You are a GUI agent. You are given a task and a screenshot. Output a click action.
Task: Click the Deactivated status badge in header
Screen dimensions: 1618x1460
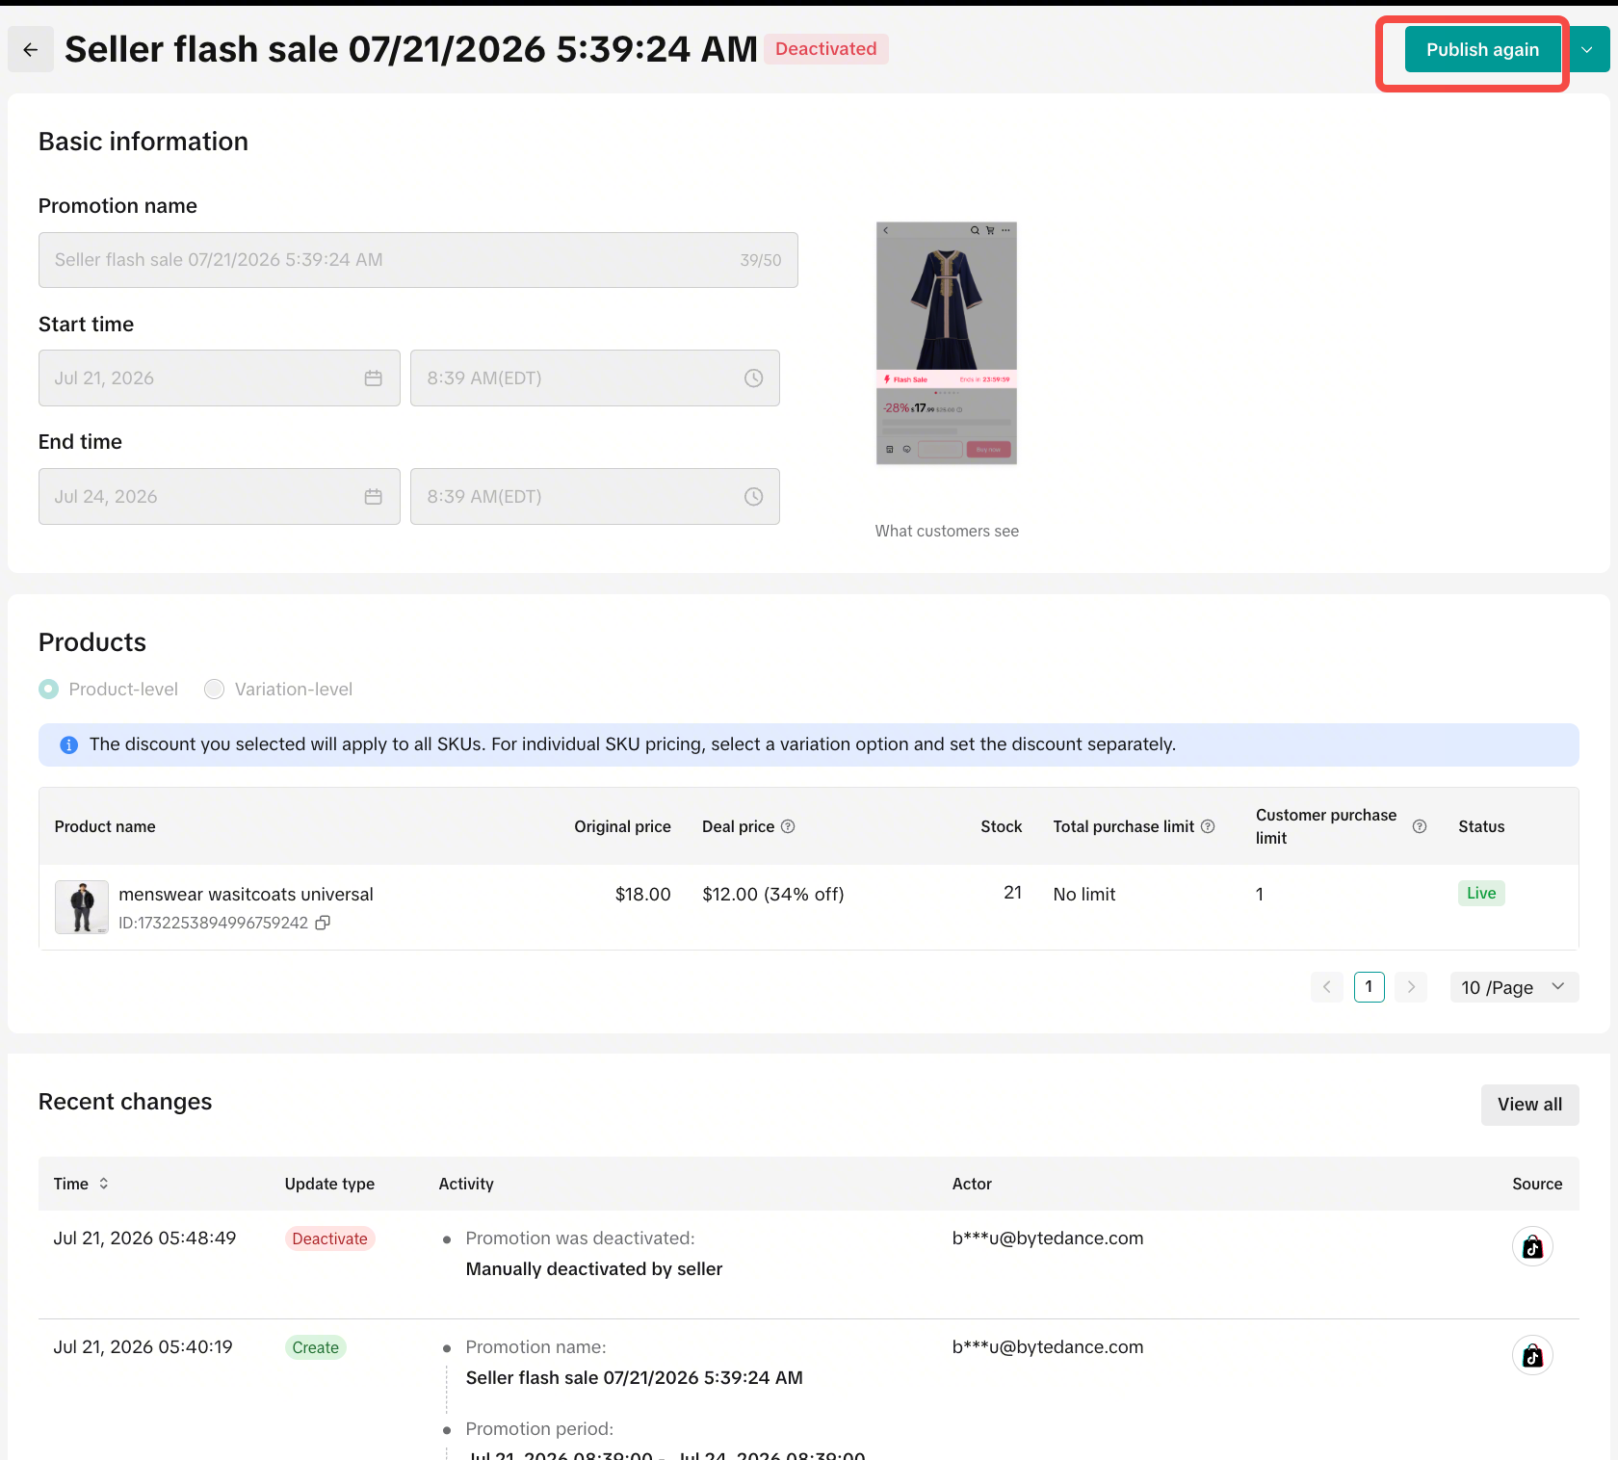coord(826,49)
